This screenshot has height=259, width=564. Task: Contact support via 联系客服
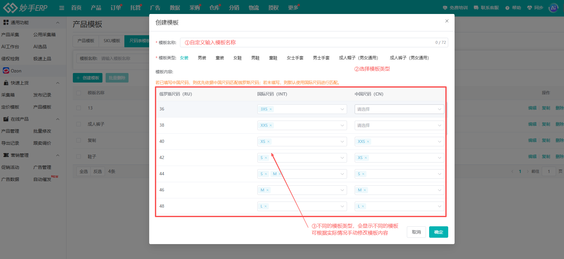click(x=486, y=8)
